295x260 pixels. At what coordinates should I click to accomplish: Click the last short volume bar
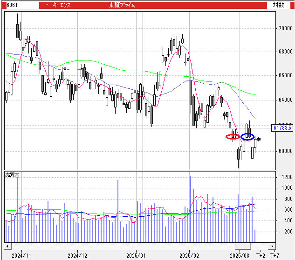coord(255,236)
